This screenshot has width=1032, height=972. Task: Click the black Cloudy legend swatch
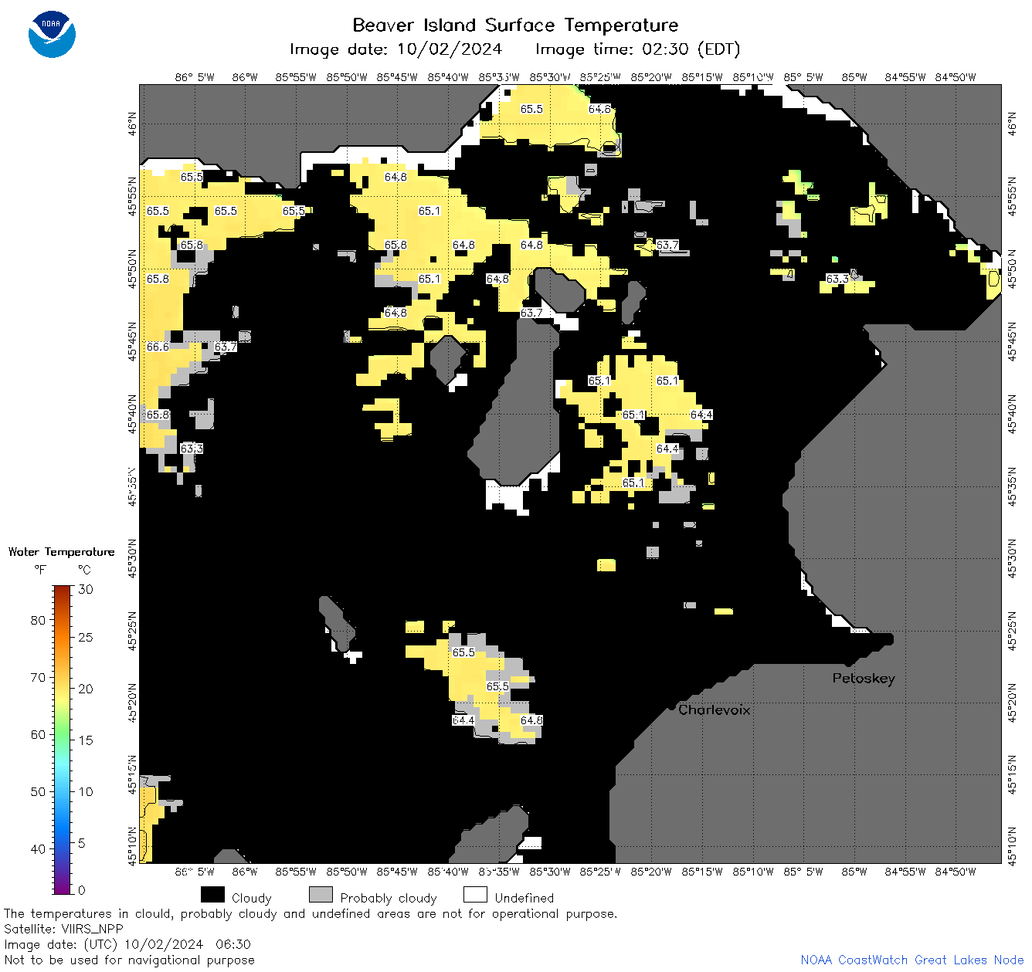click(x=212, y=895)
